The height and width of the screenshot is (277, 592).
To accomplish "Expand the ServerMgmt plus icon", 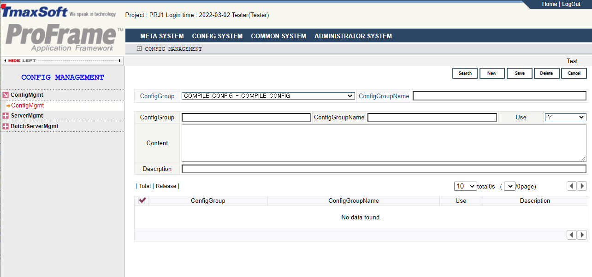I will (x=6, y=116).
